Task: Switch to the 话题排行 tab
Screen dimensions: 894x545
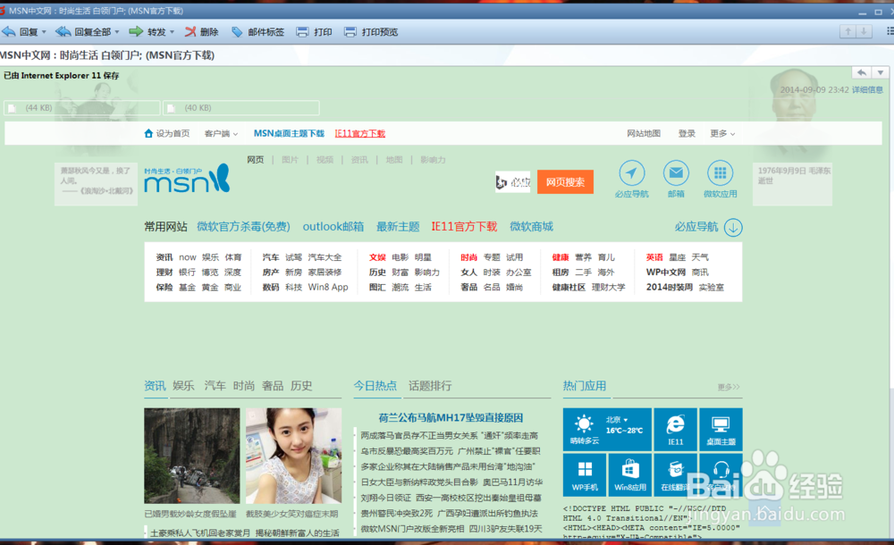Action: point(430,386)
